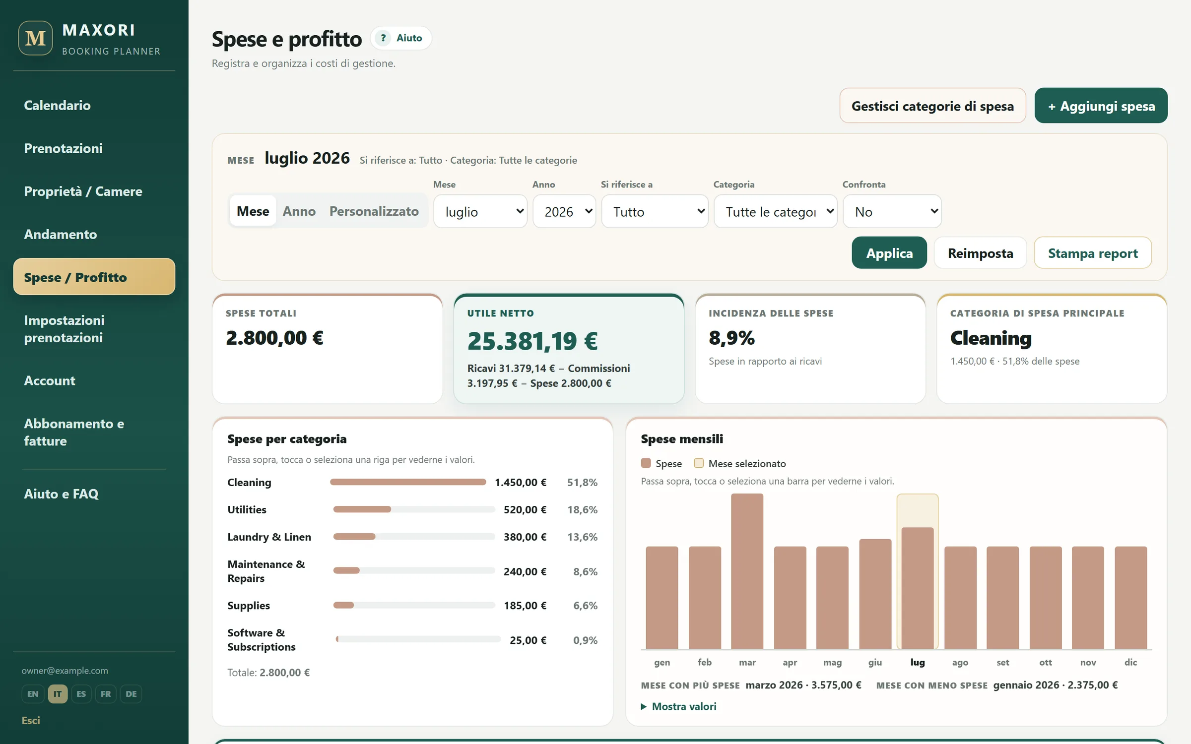The image size is (1191, 744).
Task: Click the Maxori M logo icon
Action: pos(36,38)
